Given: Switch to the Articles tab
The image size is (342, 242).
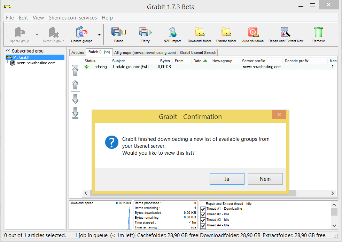Looking at the screenshot, I should click(x=78, y=53).
